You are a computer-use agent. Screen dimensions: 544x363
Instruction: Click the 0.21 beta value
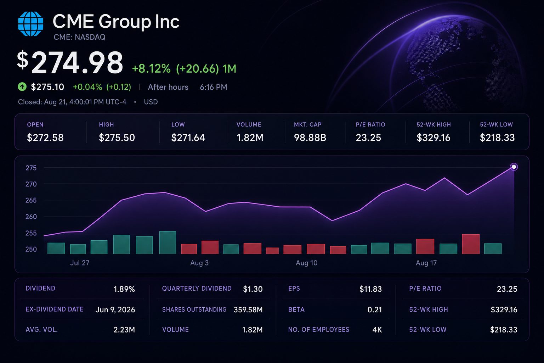click(x=375, y=310)
